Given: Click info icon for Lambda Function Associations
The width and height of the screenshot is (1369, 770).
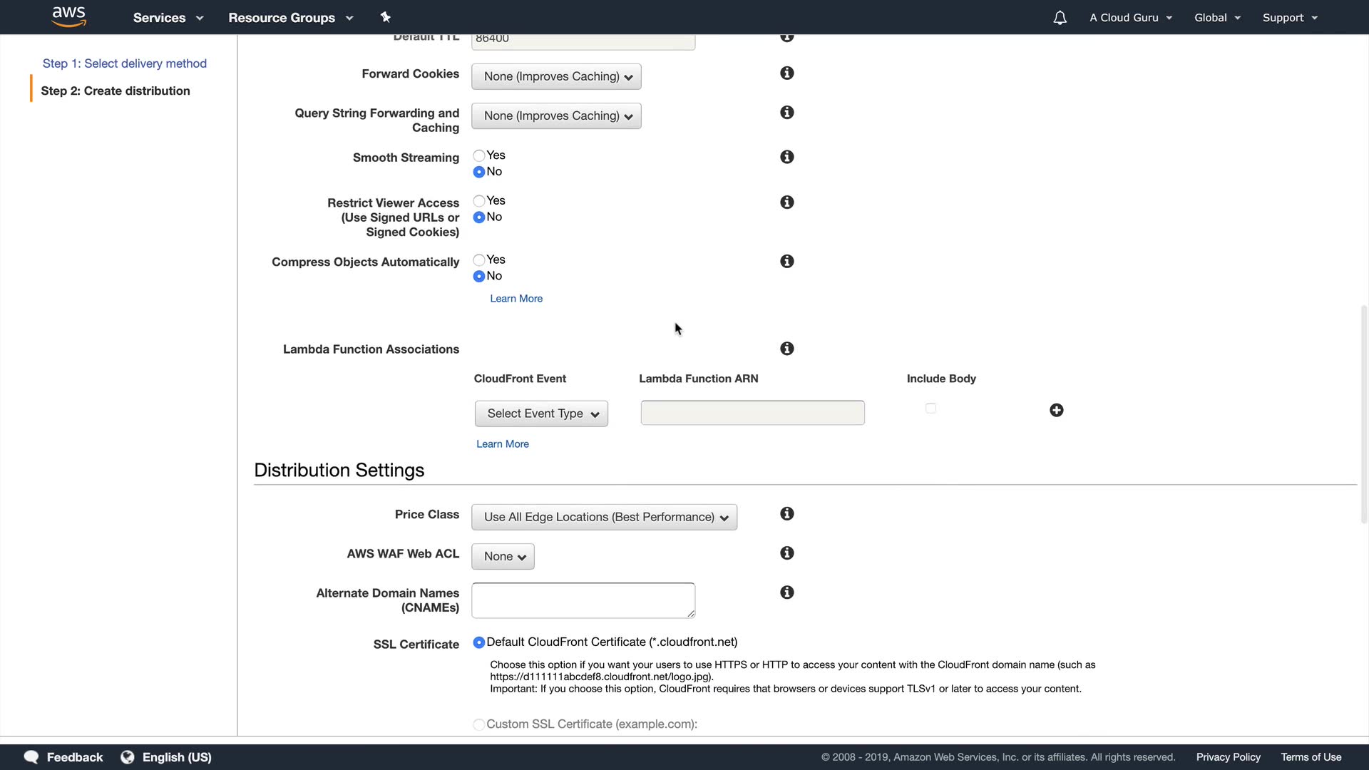Looking at the screenshot, I should tap(786, 349).
